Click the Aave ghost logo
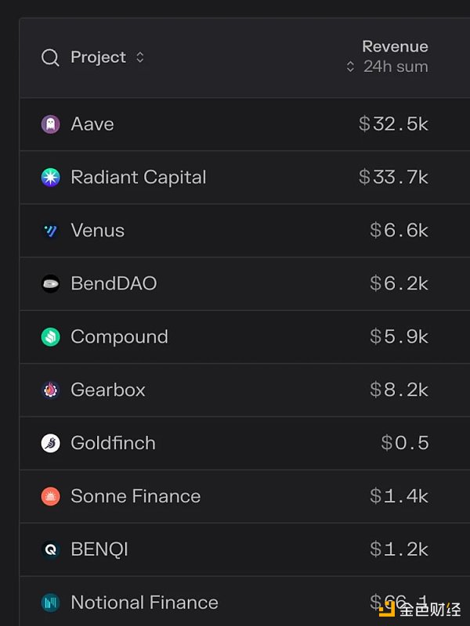 [x=51, y=124]
